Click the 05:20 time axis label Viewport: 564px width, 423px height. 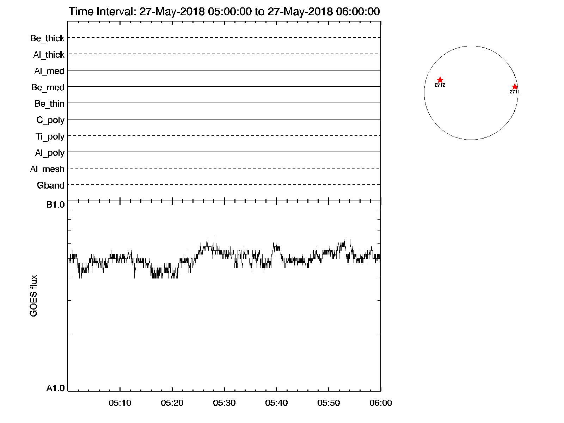pyautogui.click(x=172, y=403)
